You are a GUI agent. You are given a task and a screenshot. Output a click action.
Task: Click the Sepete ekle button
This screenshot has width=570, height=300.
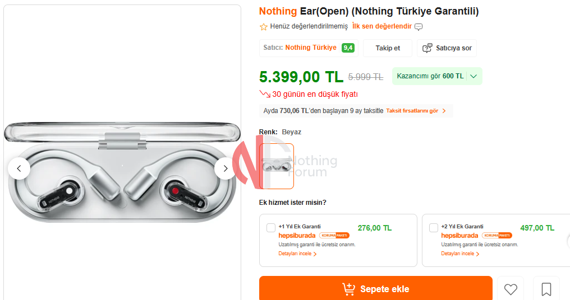(375, 289)
